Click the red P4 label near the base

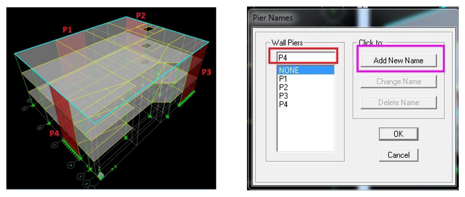point(54,133)
